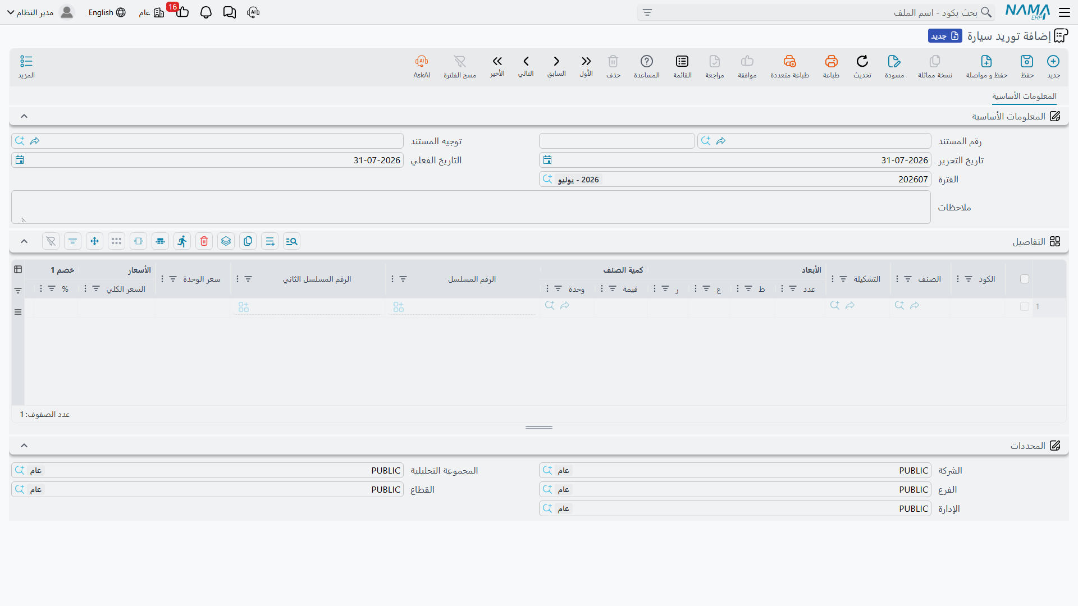Click copy-rows icon in details toolbar
This screenshot has height=606, width=1078.
[248, 241]
